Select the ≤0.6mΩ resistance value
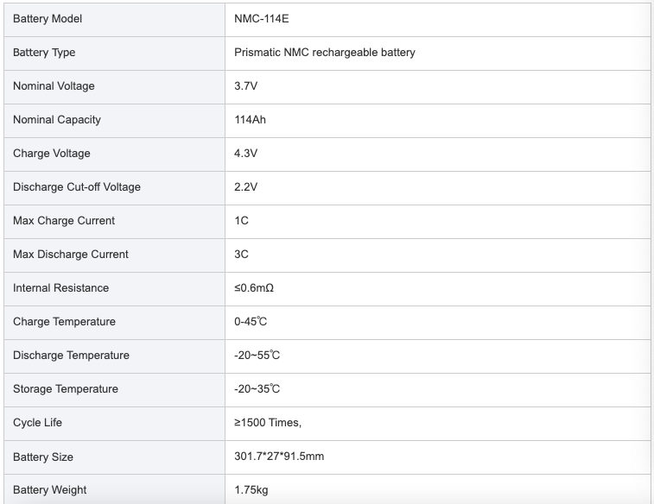The height and width of the screenshot is (504, 654). point(254,288)
